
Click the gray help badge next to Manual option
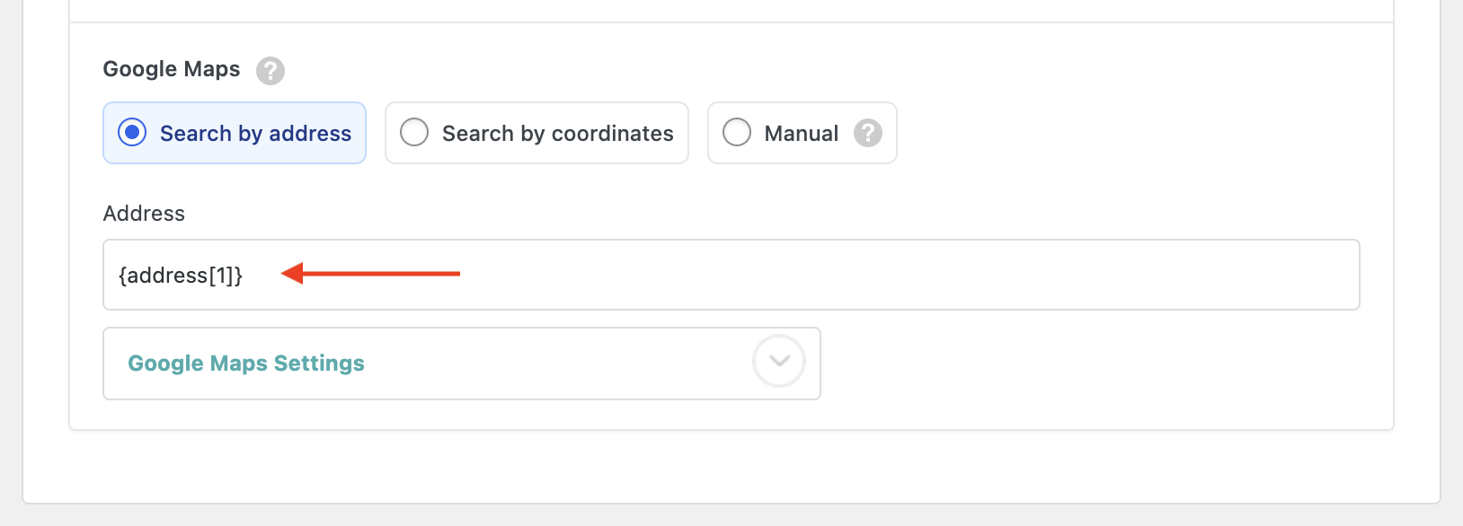click(866, 133)
